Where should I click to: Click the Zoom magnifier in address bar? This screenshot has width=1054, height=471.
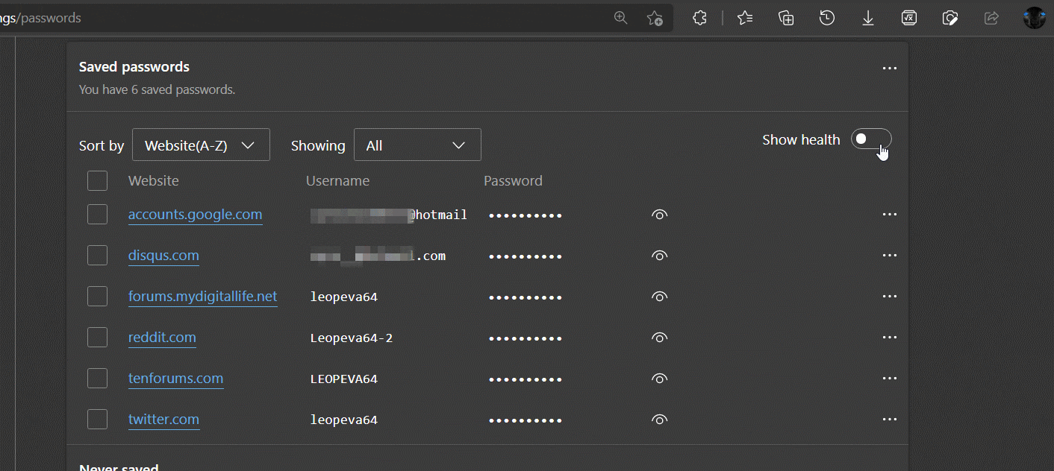[620, 18]
